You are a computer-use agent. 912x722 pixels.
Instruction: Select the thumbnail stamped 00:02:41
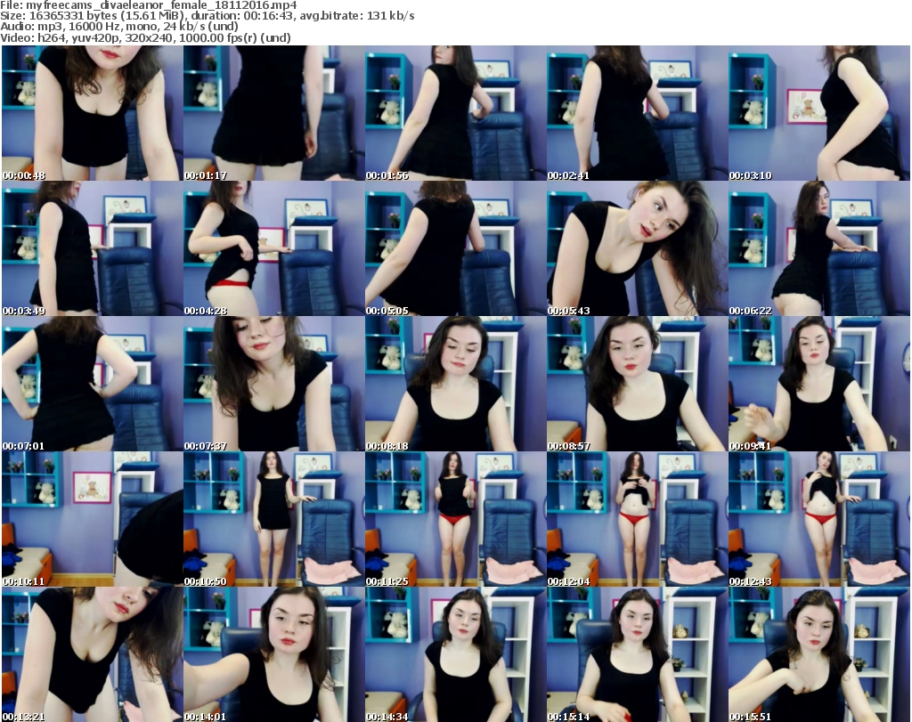click(637, 113)
